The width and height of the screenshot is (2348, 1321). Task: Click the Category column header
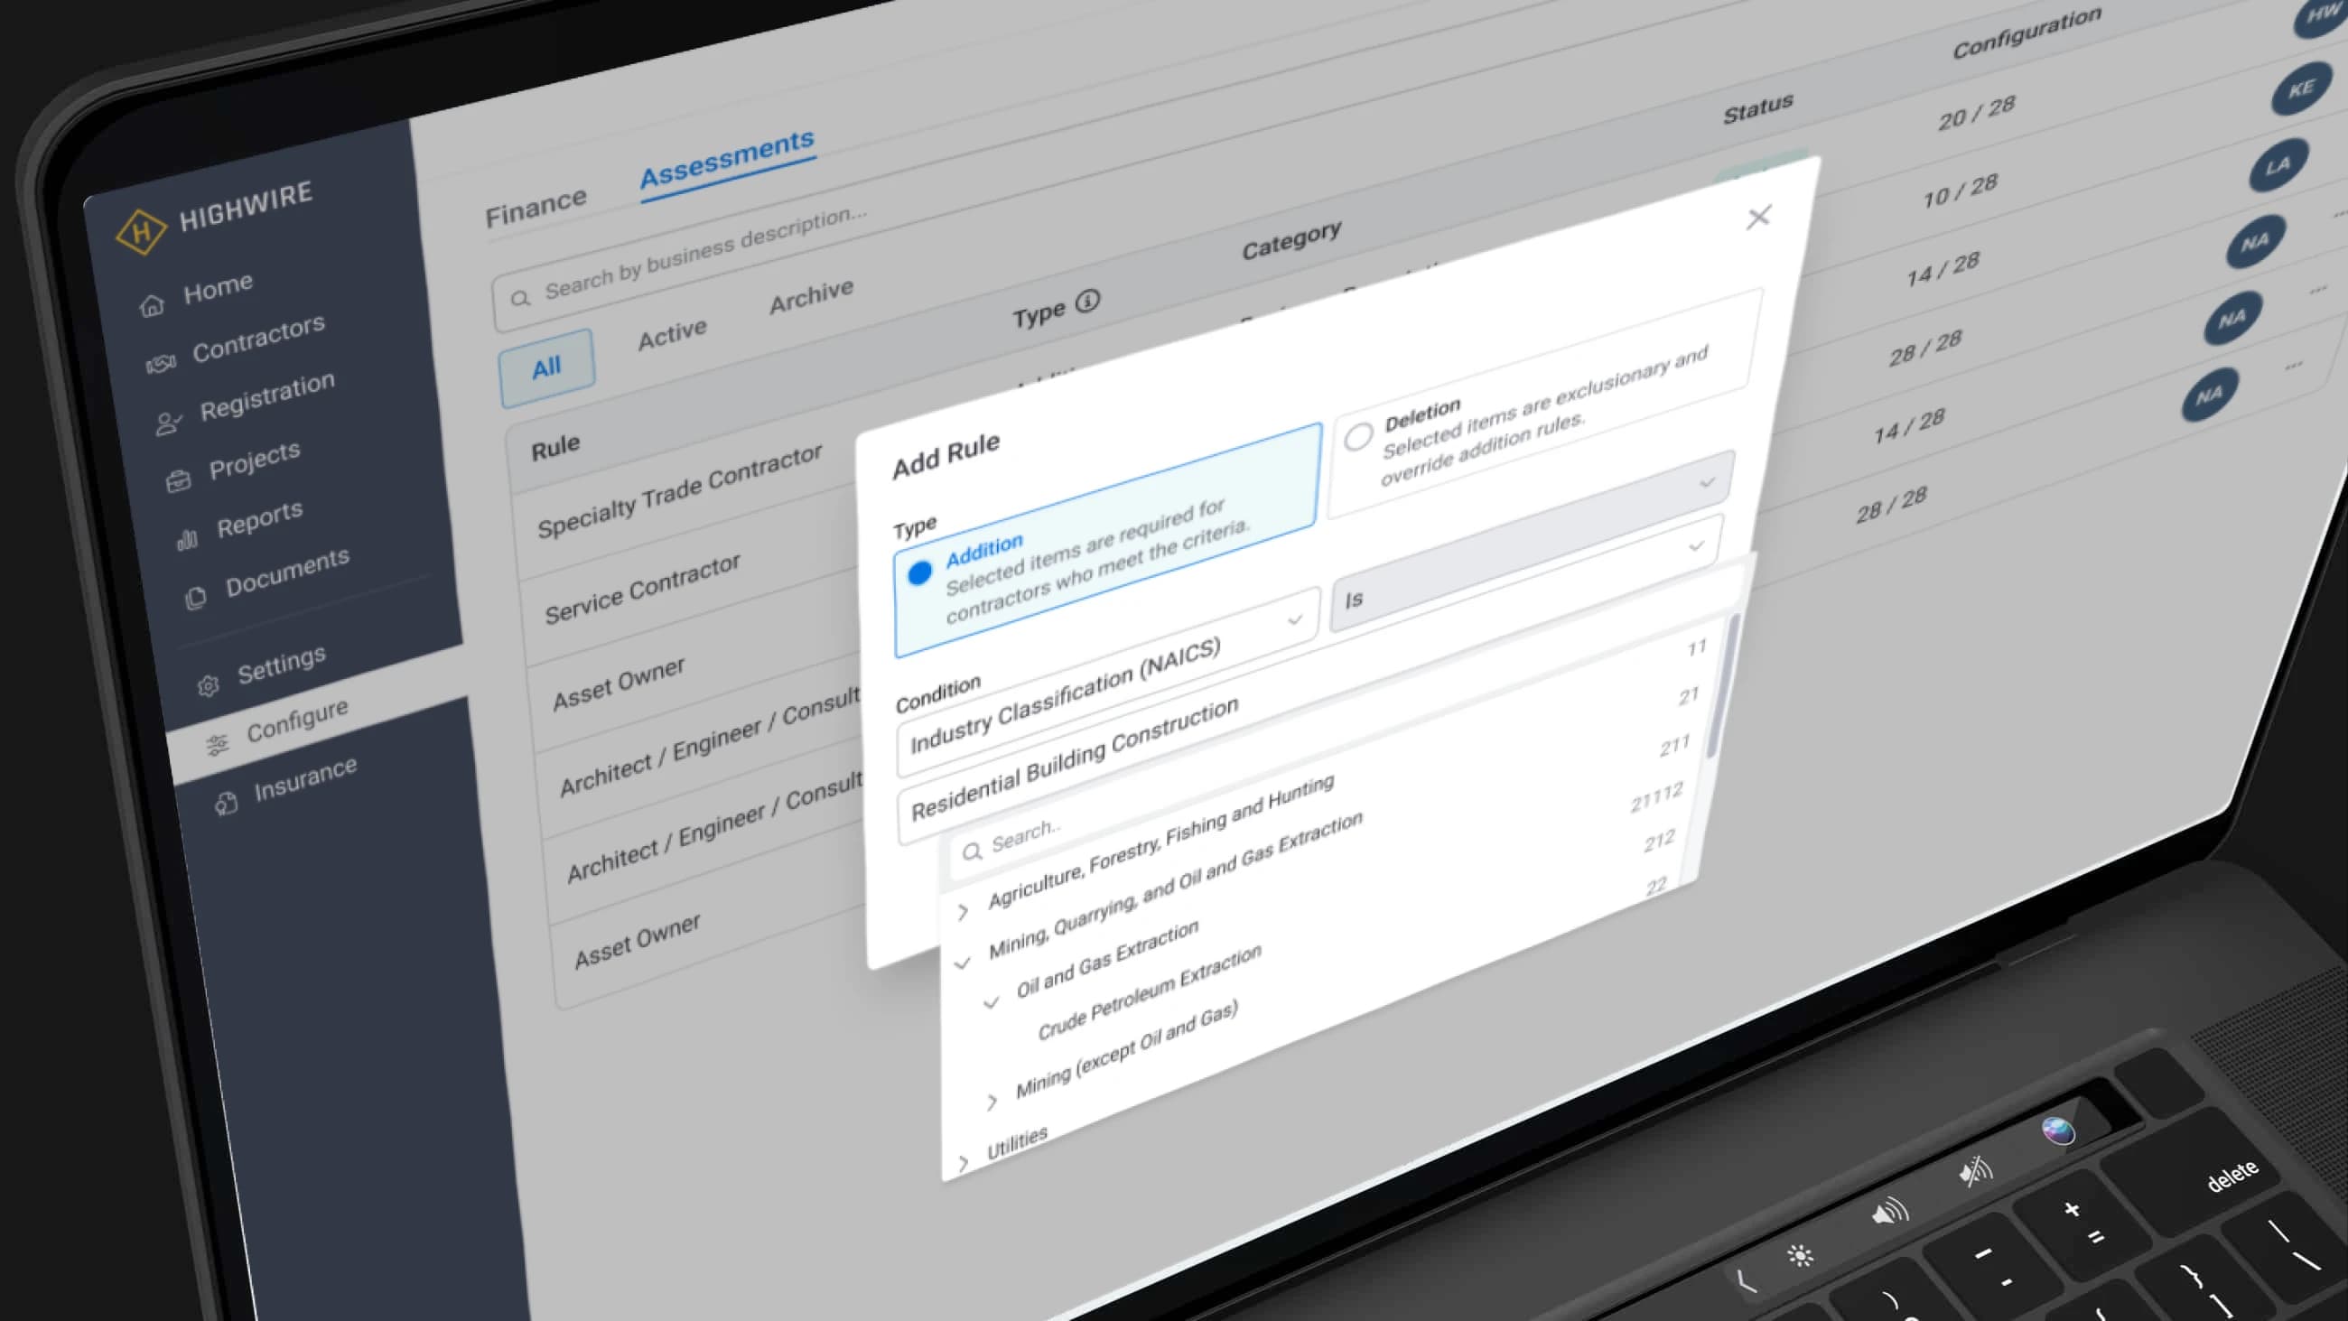[1290, 239]
